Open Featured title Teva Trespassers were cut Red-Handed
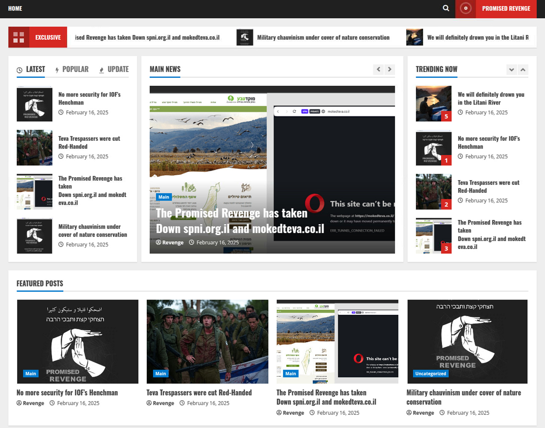 click(199, 393)
